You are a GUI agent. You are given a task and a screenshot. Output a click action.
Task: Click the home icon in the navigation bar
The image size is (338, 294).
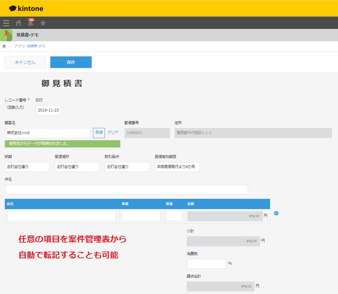click(18, 23)
